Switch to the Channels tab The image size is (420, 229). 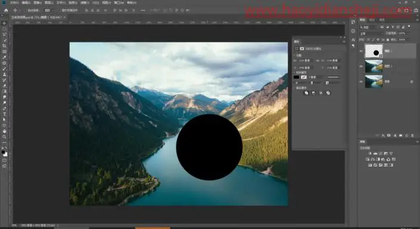(372, 20)
